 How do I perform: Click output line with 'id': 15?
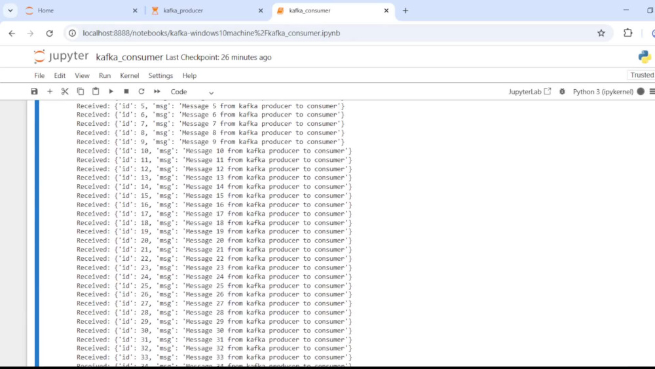214,195
